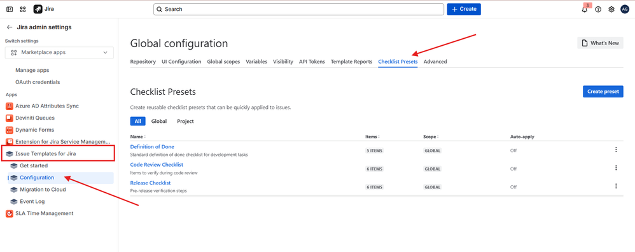Open OAuth credentials in sidebar

click(x=38, y=82)
